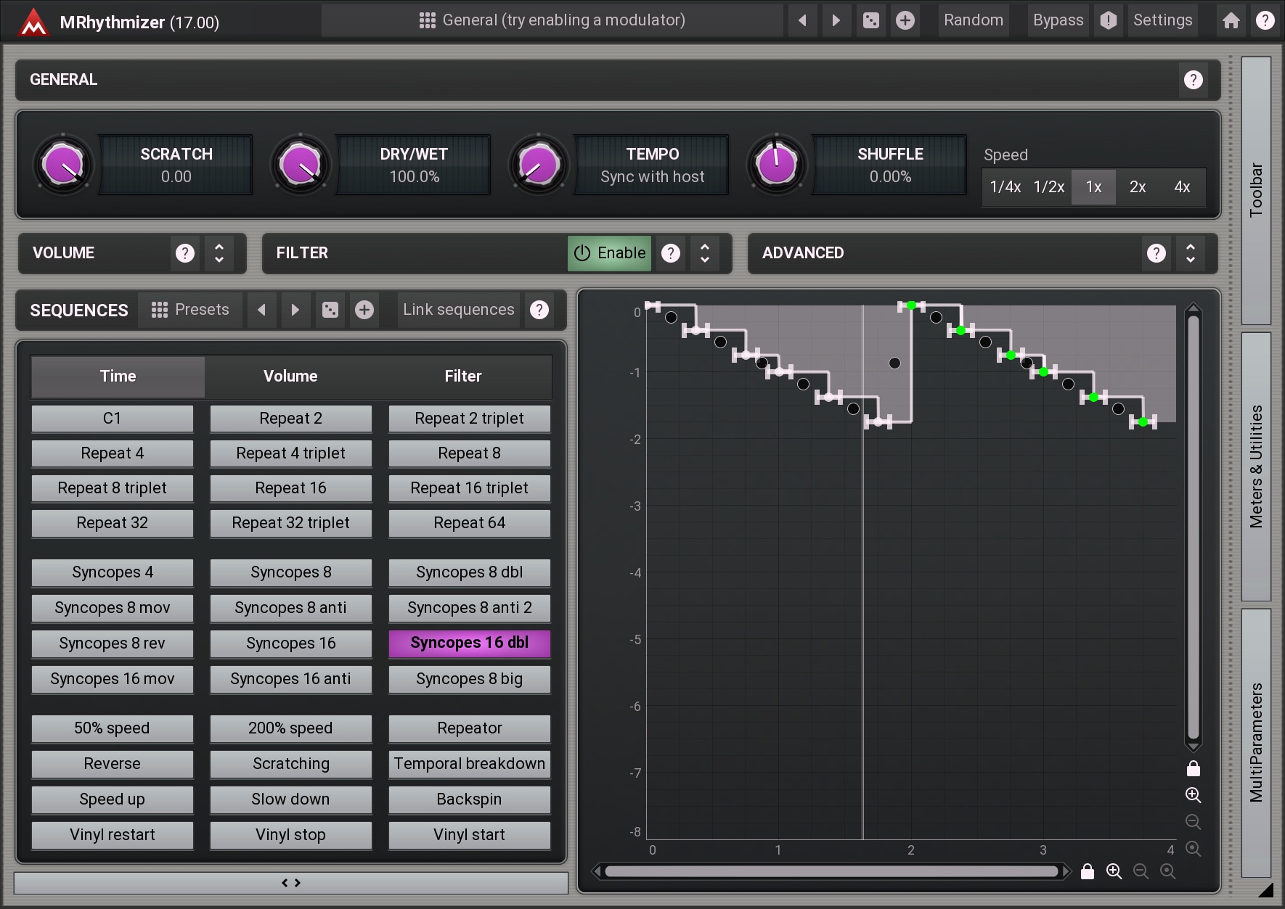Click the DRY/WET knob

click(x=301, y=165)
